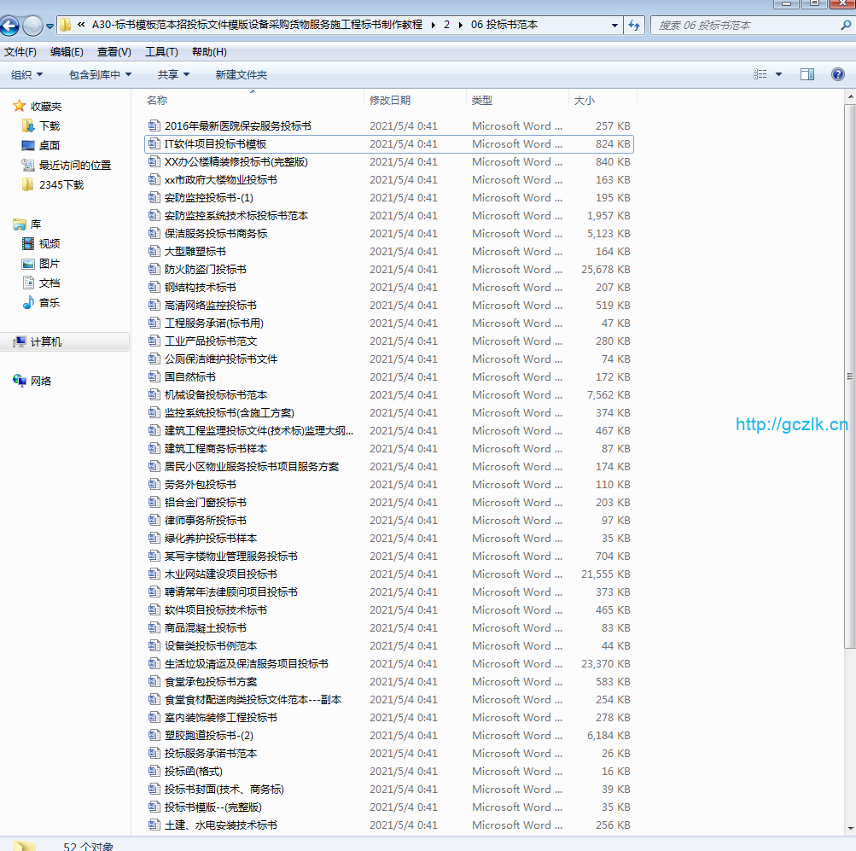This screenshot has height=851, width=856.
Task: Click the change view icon
Action: pyautogui.click(x=760, y=74)
